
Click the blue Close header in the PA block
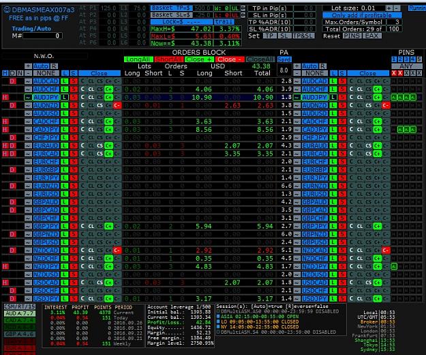click(368, 73)
